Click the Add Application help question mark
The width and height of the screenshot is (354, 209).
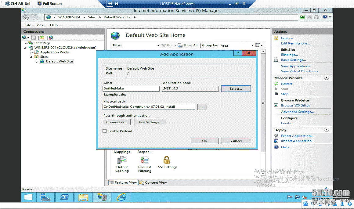pos(238,53)
